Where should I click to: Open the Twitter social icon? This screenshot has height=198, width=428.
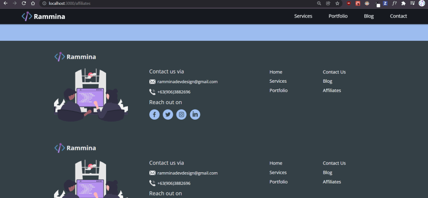point(168,114)
